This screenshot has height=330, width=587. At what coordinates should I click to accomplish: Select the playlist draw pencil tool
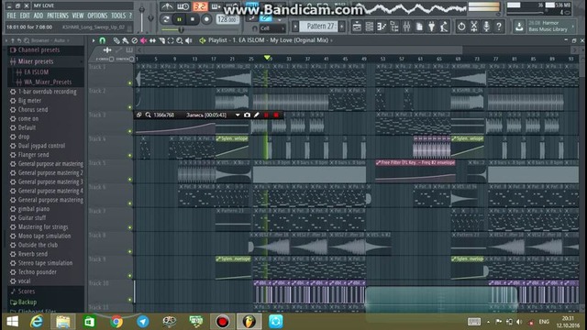[x=116, y=40]
